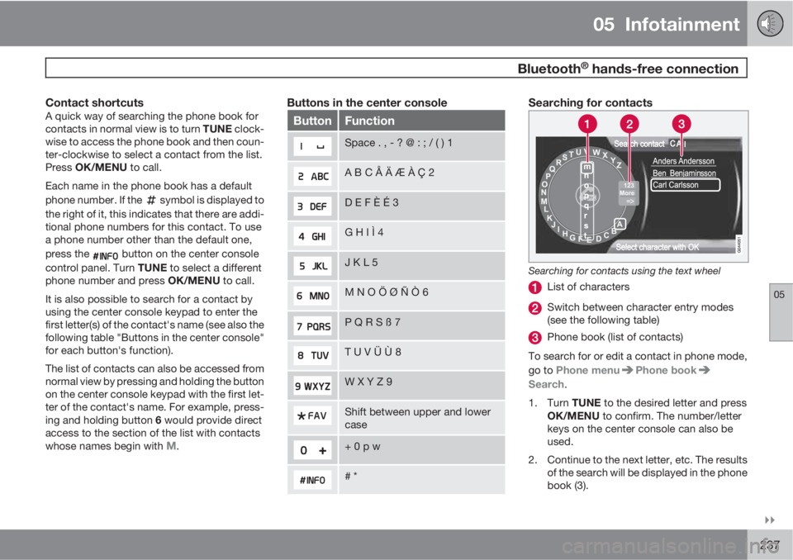Click the red circle 1 legend marker for 'List of characters'
The image size is (793, 560).
534,287
